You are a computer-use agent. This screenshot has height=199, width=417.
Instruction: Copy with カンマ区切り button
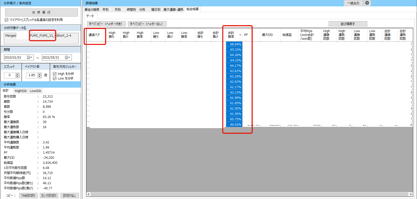pyautogui.click(x=49, y=195)
